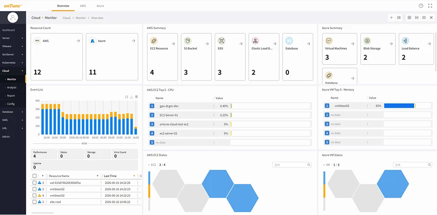Image resolution: width=437 pixels, height=215 pixels.
Task: Open the Azure card arrow in Resource Count
Action: click(x=133, y=41)
